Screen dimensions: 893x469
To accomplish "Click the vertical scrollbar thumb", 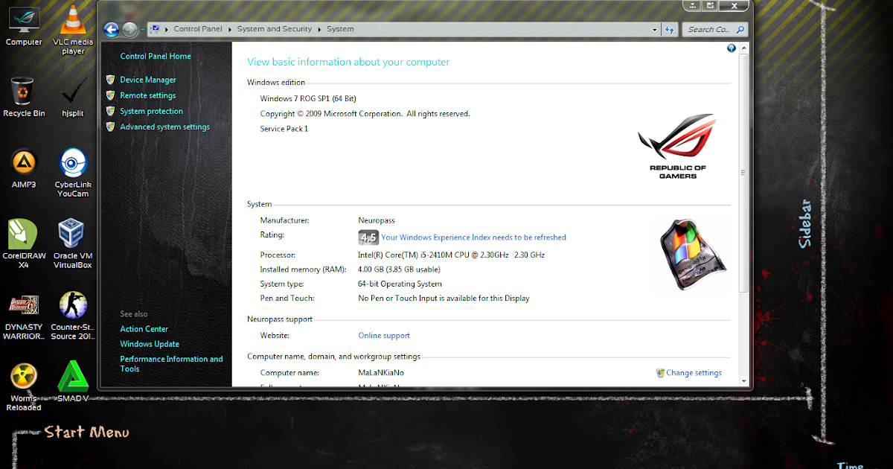I will point(742,173).
